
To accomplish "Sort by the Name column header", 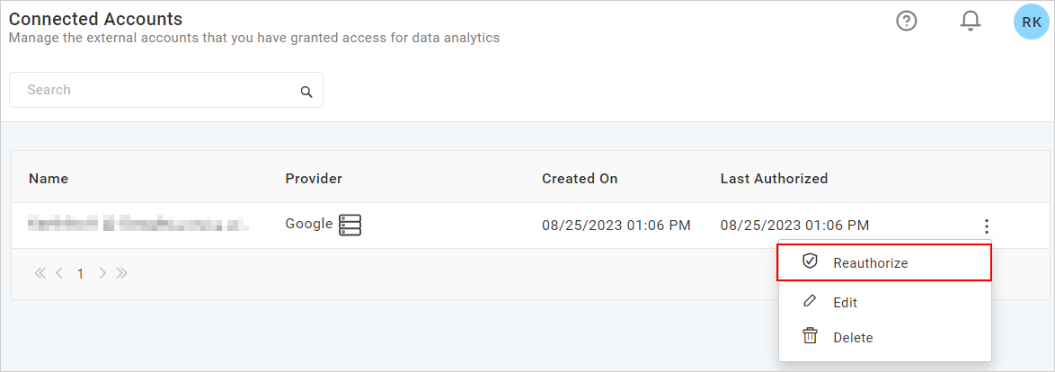I will click(49, 179).
